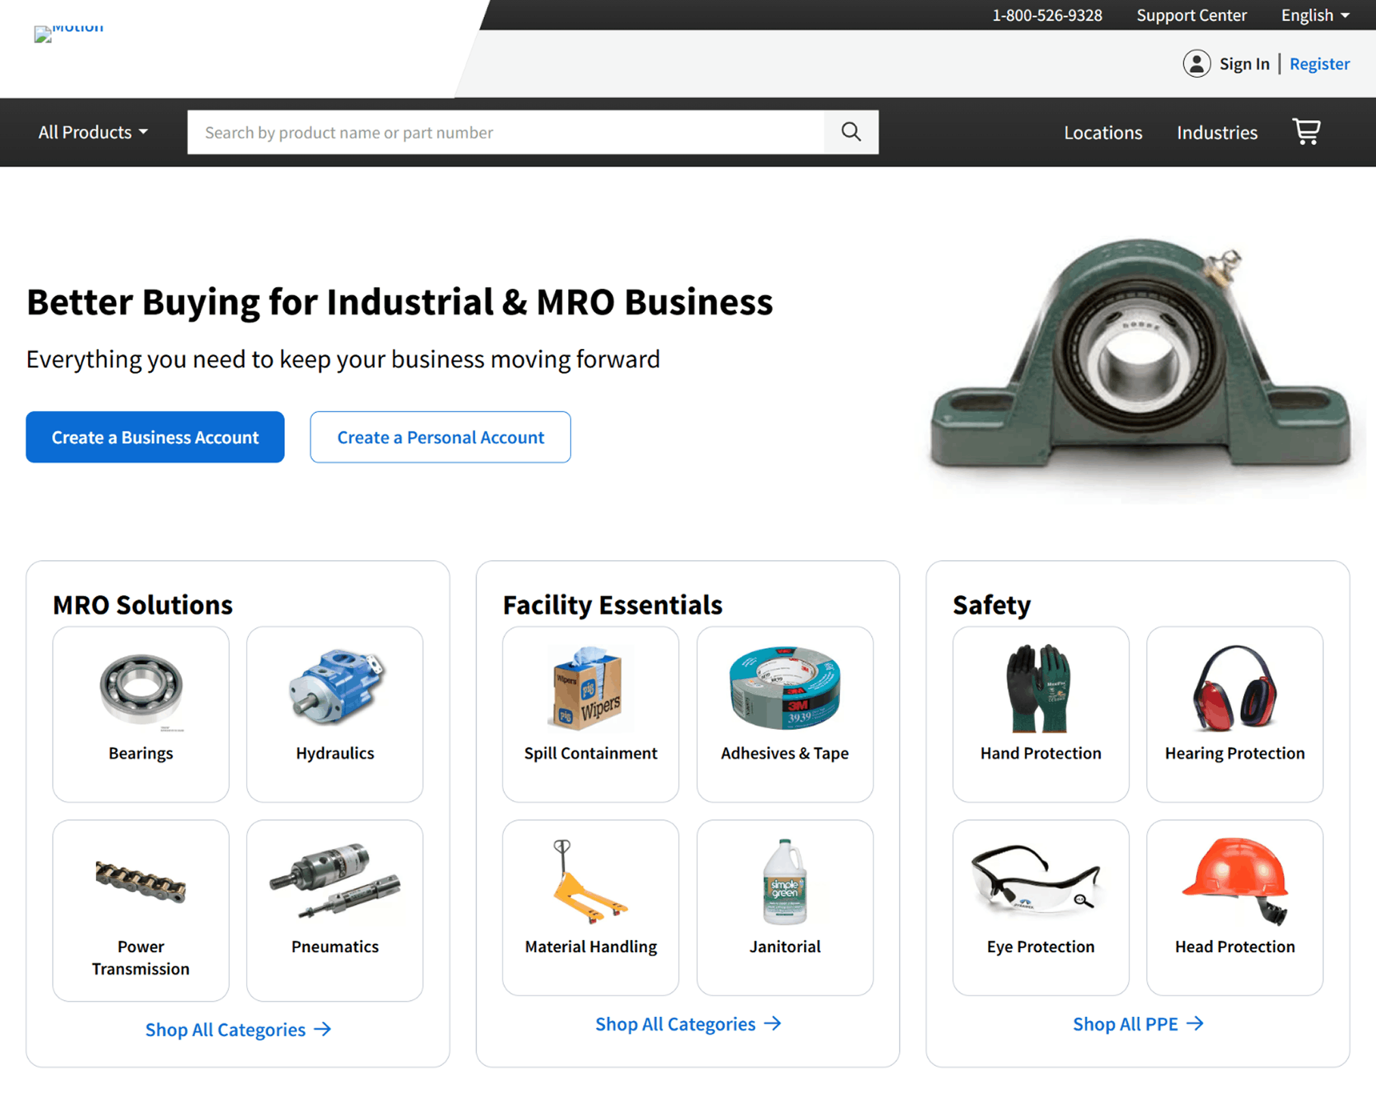
Task: Open the English language dropdown
Action: (x=1314, y=15)
